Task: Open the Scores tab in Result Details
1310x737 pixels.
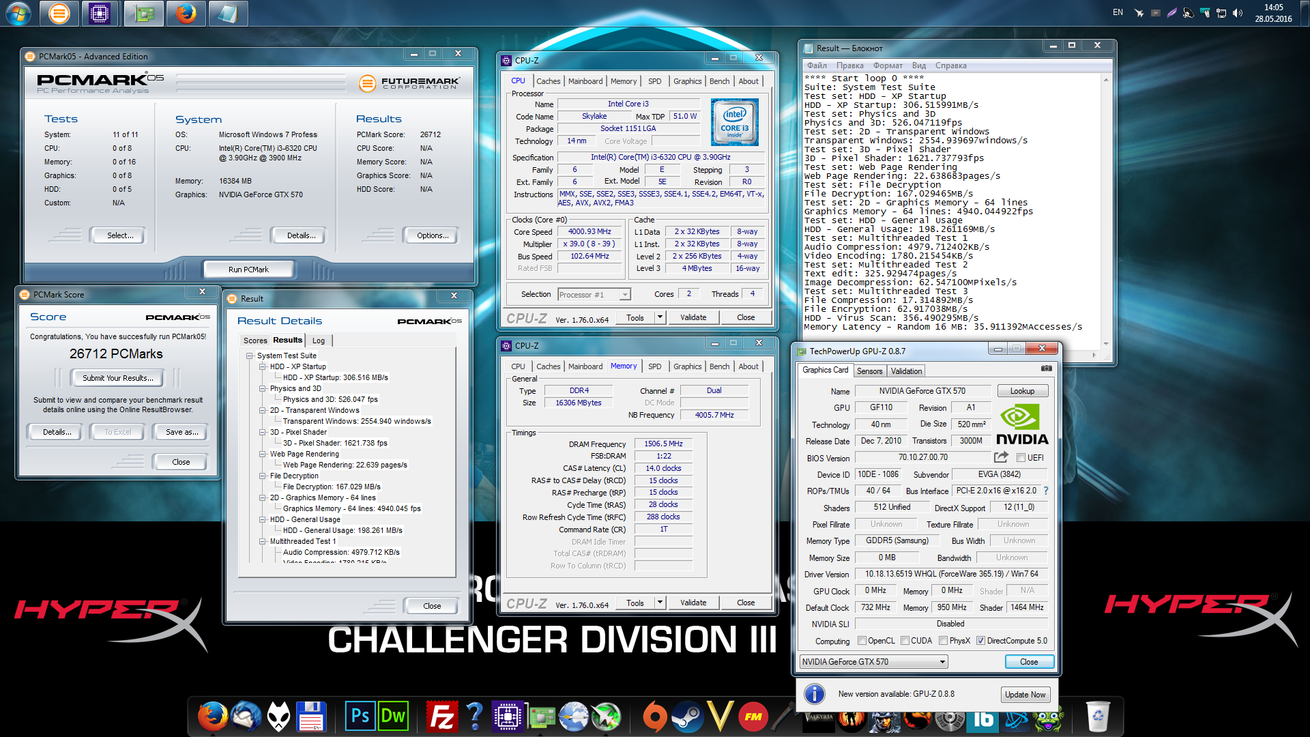Action: [x=255, y=340]
